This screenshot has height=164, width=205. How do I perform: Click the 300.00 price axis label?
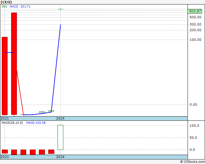click(x=195, y=24)
